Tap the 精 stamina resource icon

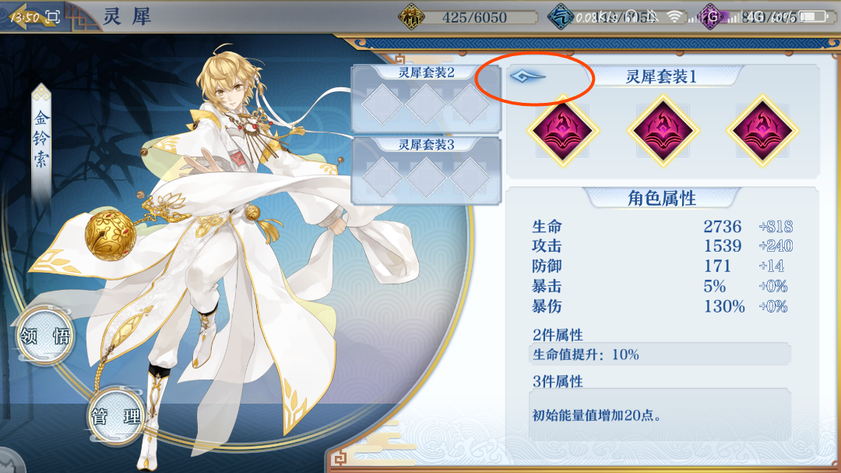[411, 16]
